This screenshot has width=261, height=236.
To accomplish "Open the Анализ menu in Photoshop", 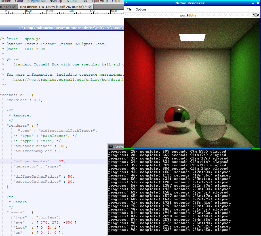I will click(72, 1).
